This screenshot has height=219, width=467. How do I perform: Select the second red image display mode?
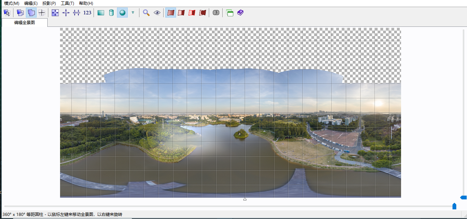(181, 13)
